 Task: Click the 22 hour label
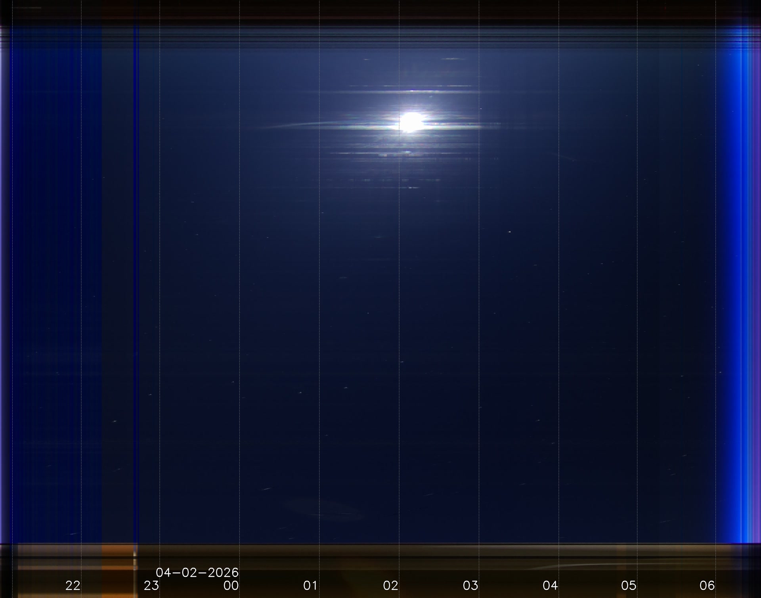(x=73, y=585)
